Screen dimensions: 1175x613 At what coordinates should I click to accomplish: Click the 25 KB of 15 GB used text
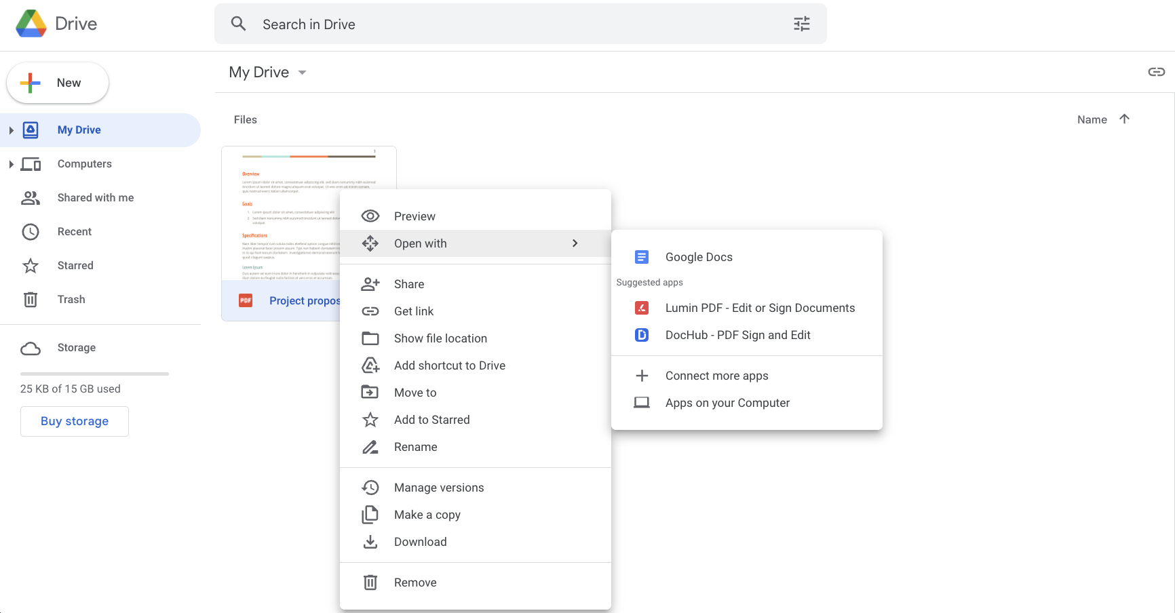pos(71,389)
